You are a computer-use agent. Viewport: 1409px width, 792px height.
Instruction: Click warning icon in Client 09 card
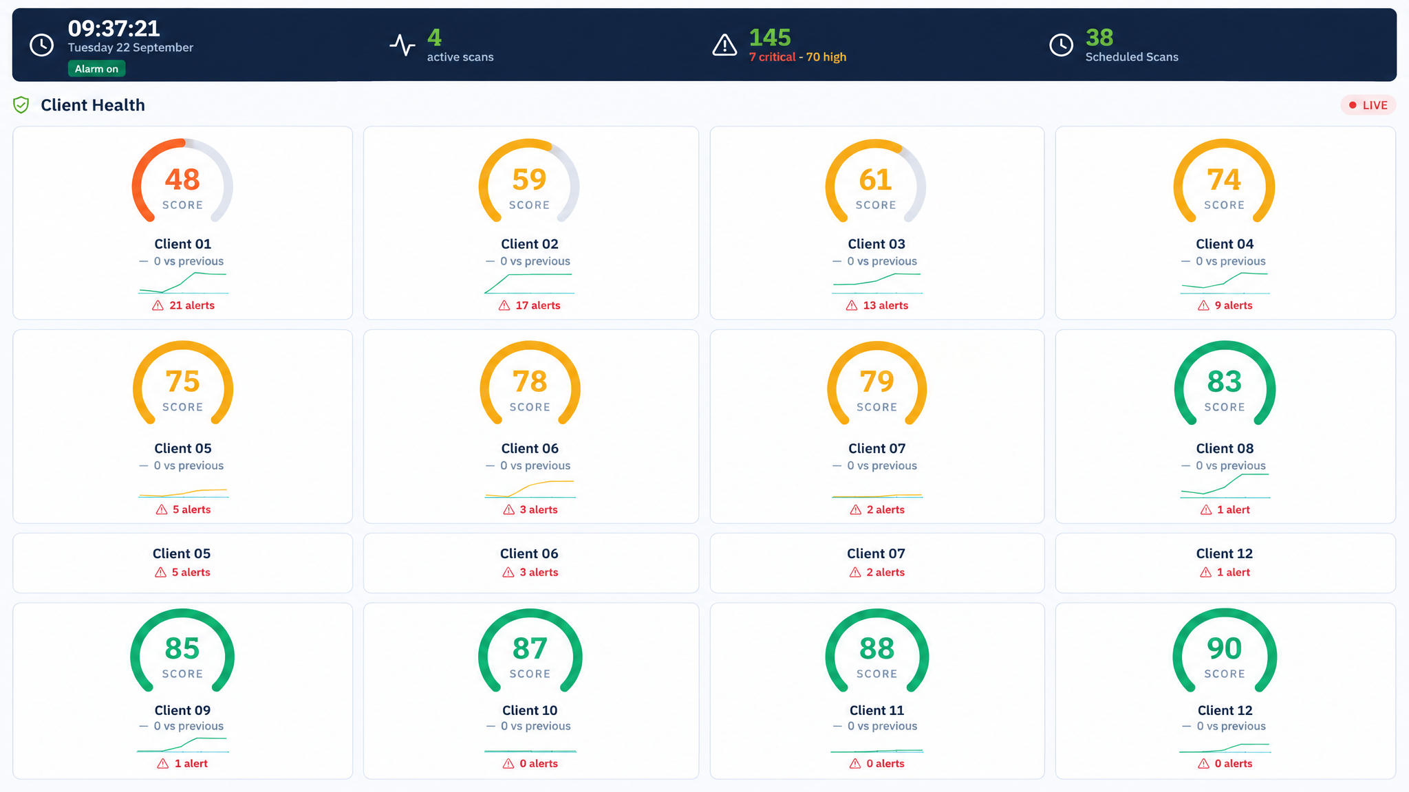[x=163, y=764]
